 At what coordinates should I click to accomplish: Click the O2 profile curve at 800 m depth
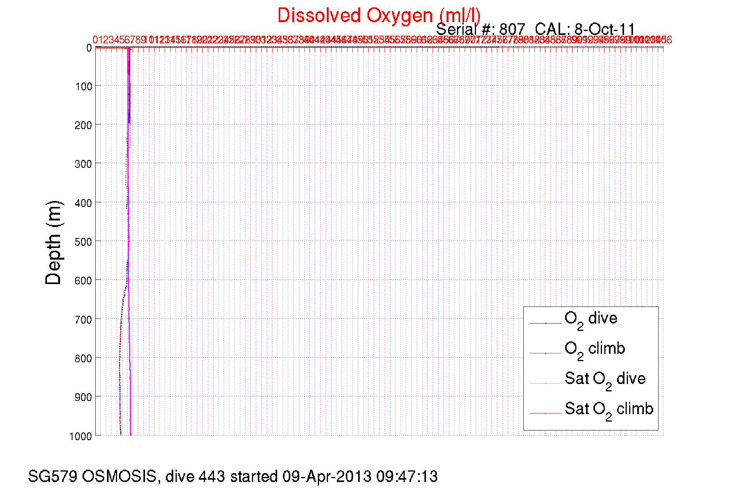119,357
